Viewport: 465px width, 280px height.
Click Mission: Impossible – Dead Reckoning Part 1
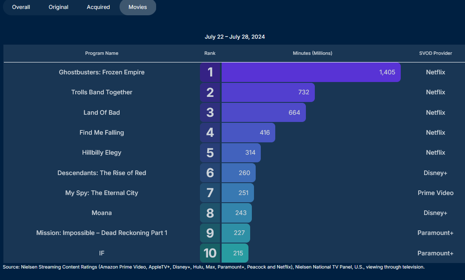[x=102, y=233]
